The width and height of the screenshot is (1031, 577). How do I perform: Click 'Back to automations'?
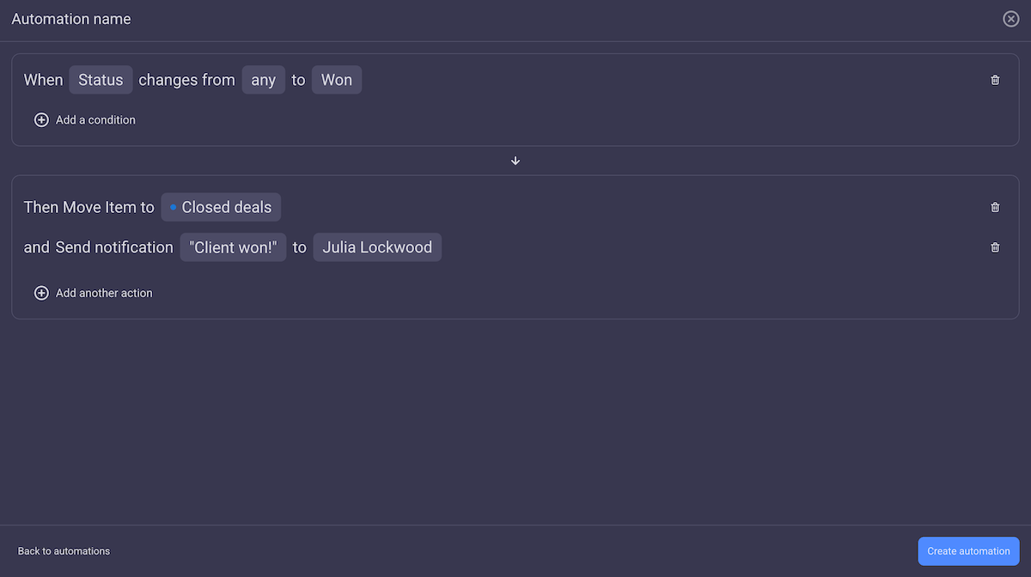click(x=64, y=550)
